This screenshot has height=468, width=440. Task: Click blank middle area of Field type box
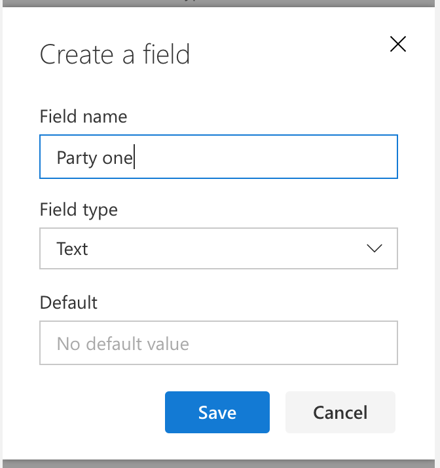(223, 249)
